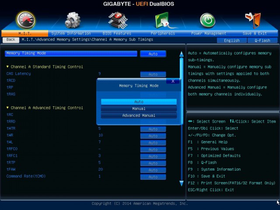Launch the Q-Flash button in header
This screenshot has width=280, height=210.
[x=262, y=40]
